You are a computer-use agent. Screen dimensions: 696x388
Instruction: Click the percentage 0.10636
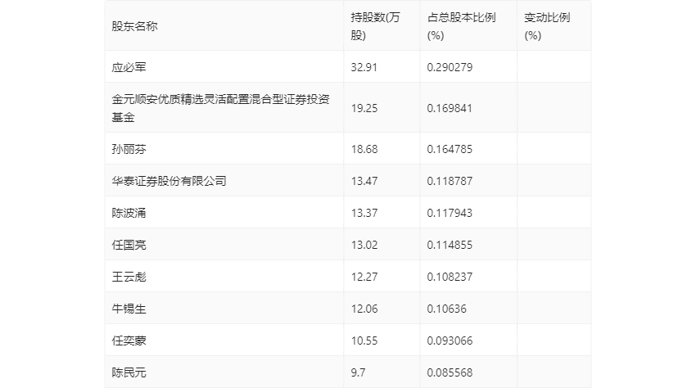tap(446, 309)
